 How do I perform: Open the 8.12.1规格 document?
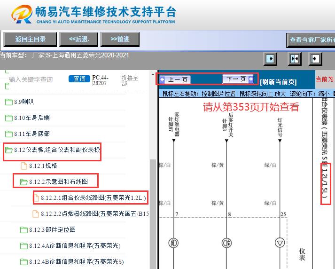(43, 166)
